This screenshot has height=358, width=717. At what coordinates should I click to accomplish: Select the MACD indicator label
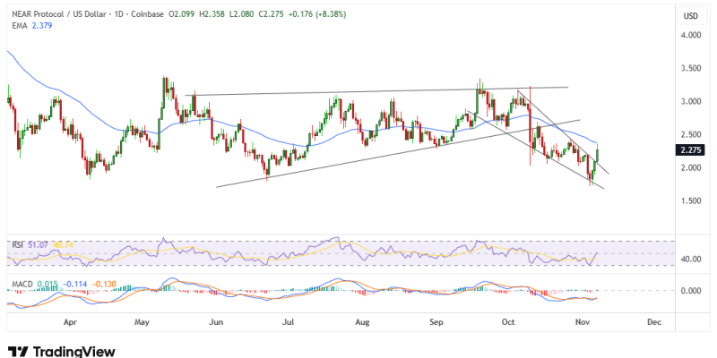pos(22,284)
